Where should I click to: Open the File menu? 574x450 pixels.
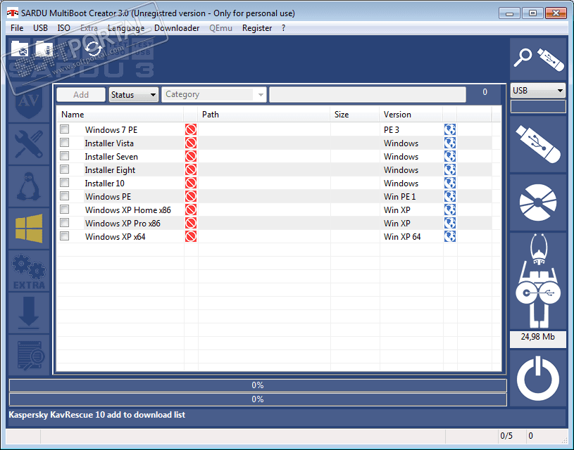(x=17, y=28)
